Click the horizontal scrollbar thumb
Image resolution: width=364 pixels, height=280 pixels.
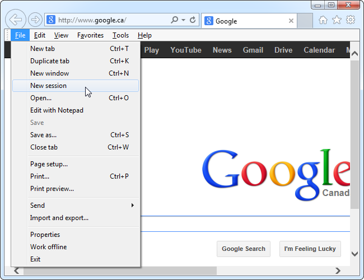(x=120, y=270)
